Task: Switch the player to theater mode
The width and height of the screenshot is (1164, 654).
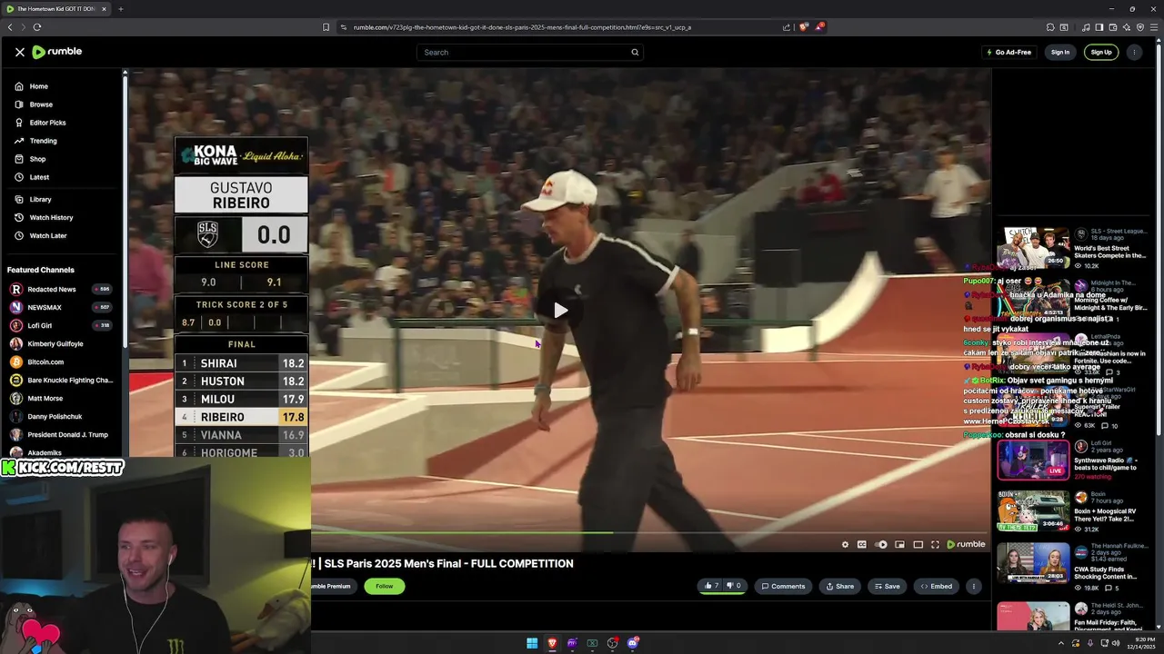Action: click(x=918, y=544)
